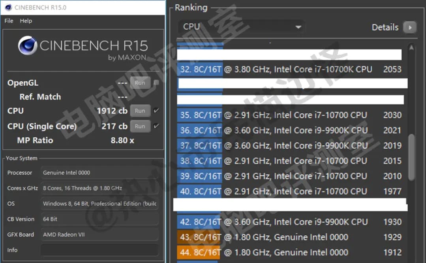Select ranking entry 35 i7-10700 2030
This screenshot has width=426, height=263.
(x=291, y=115)
